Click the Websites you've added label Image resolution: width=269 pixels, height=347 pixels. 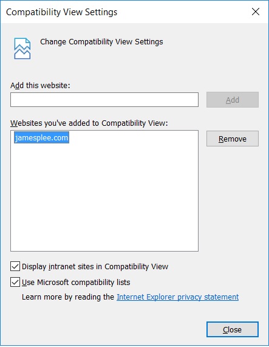[89, 123]
